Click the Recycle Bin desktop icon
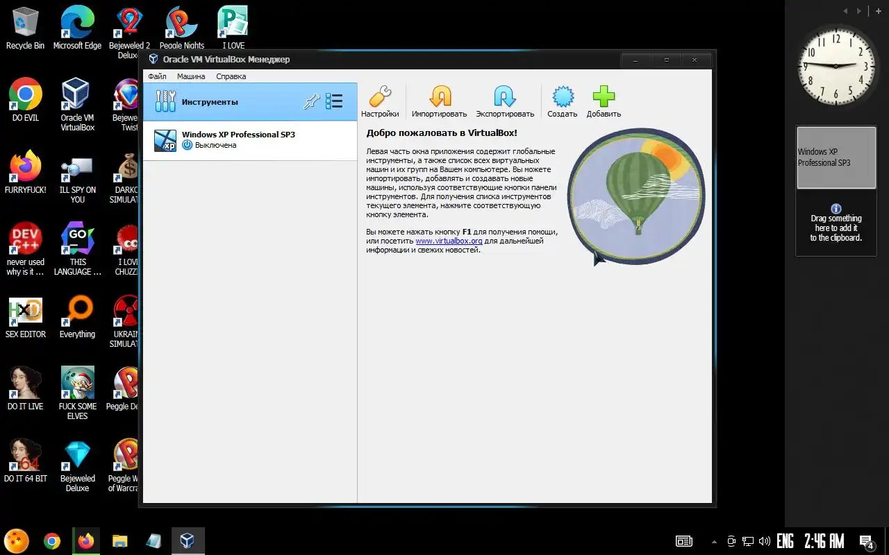 click(x=25, y=28)
